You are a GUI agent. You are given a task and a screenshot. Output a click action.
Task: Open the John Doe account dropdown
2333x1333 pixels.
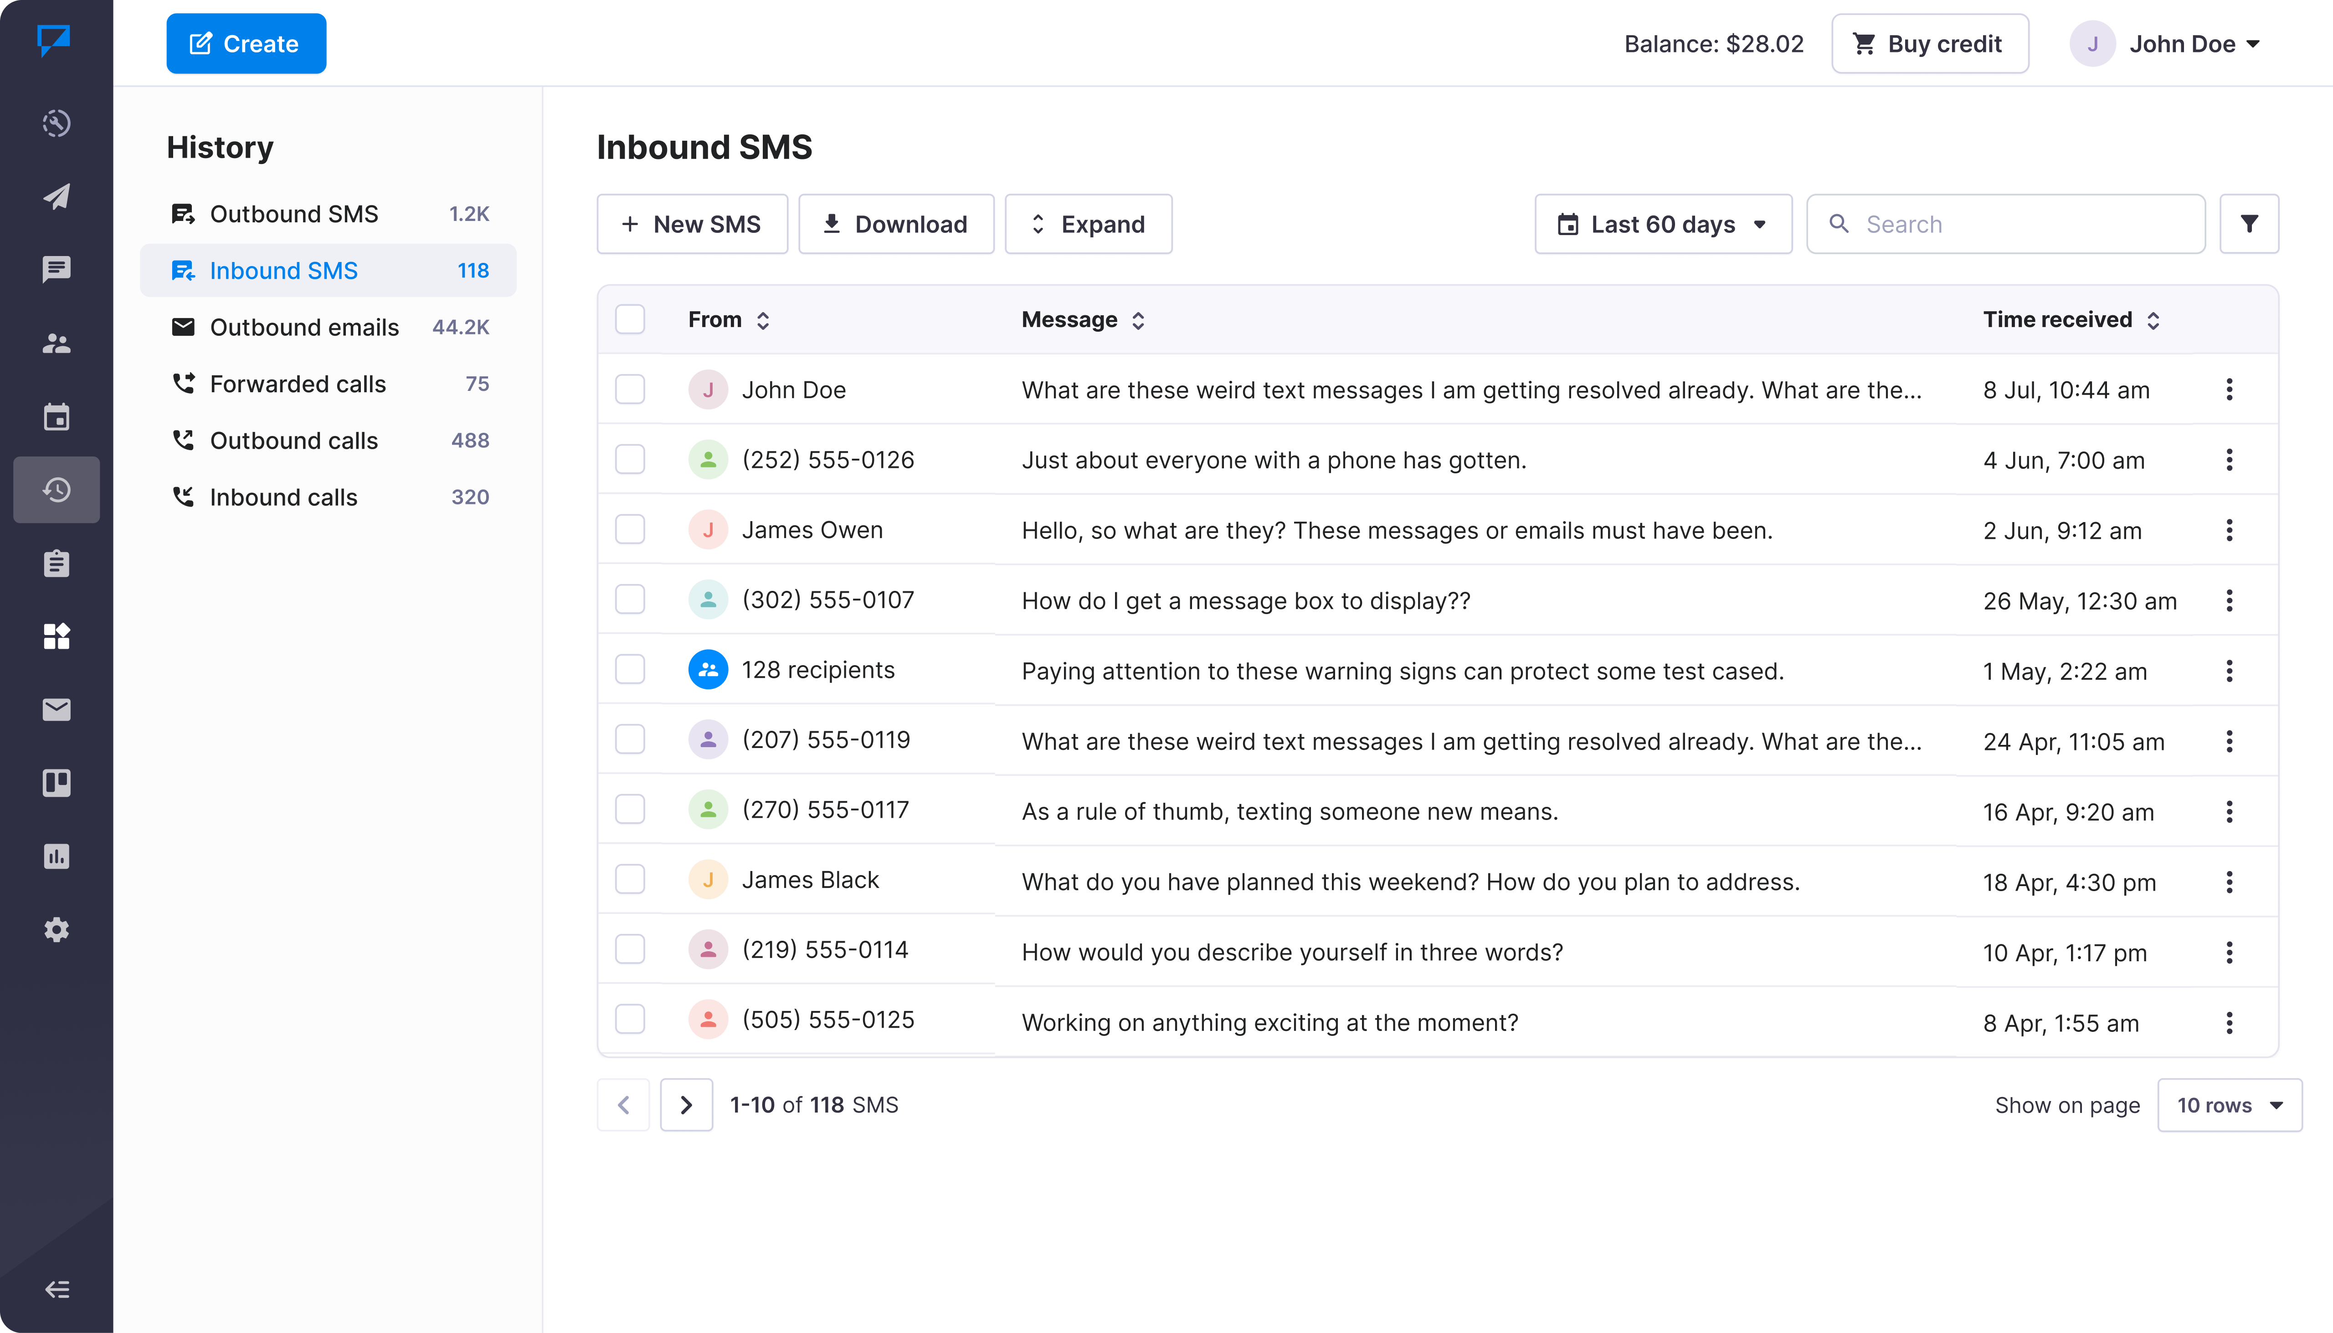[x=2195, y=44]
